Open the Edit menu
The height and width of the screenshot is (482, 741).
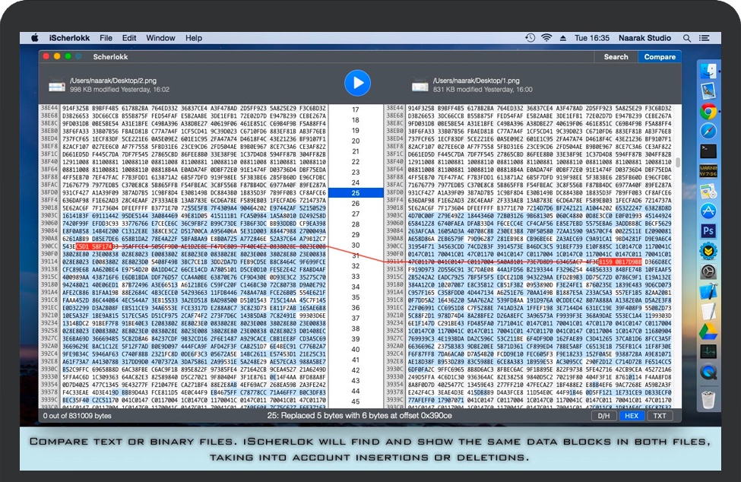point(129,38)
